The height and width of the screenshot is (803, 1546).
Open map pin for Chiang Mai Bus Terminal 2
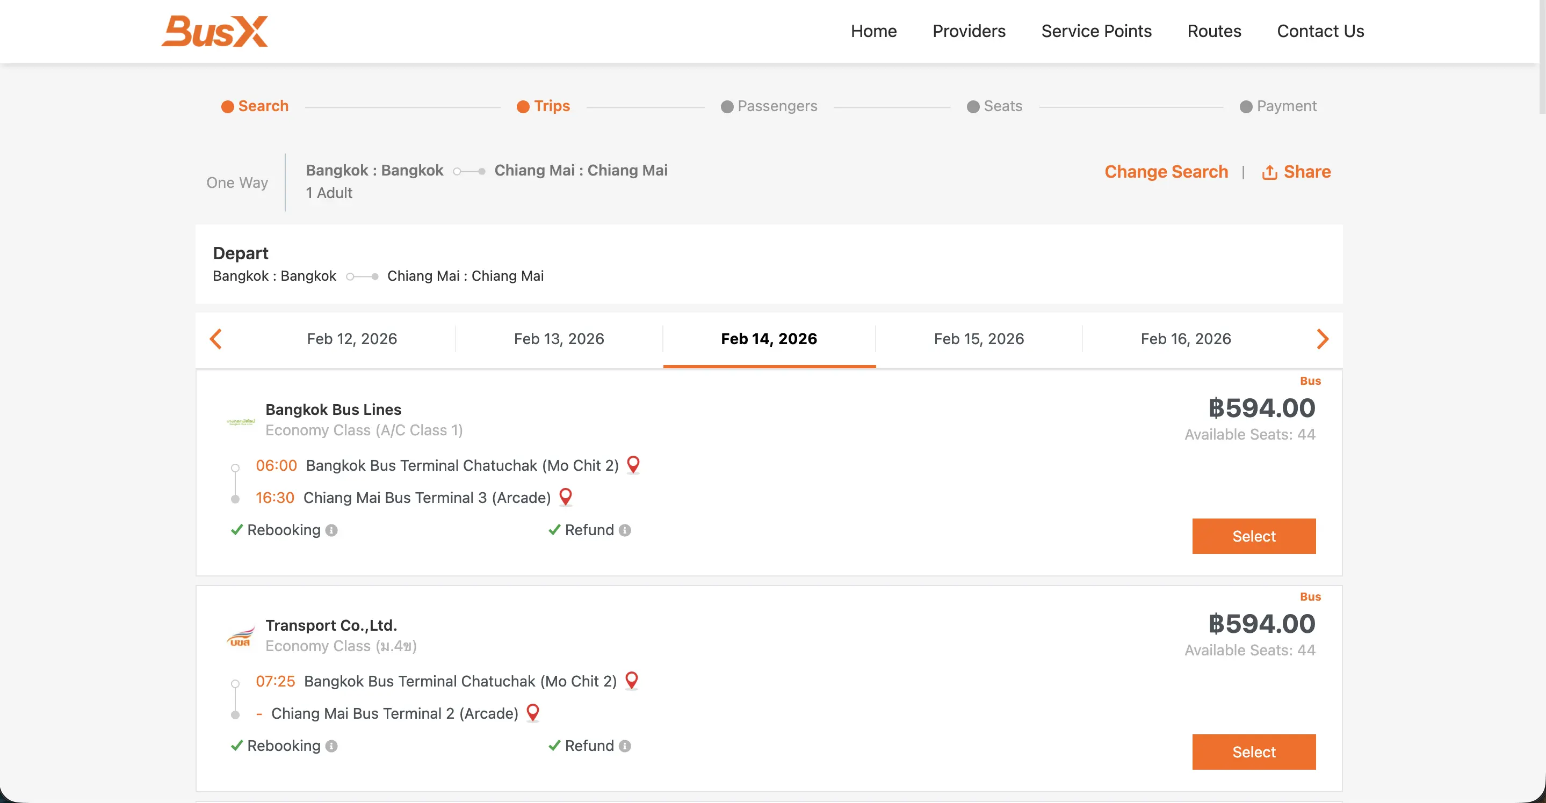pyautogui.click(x=532, y=712)
